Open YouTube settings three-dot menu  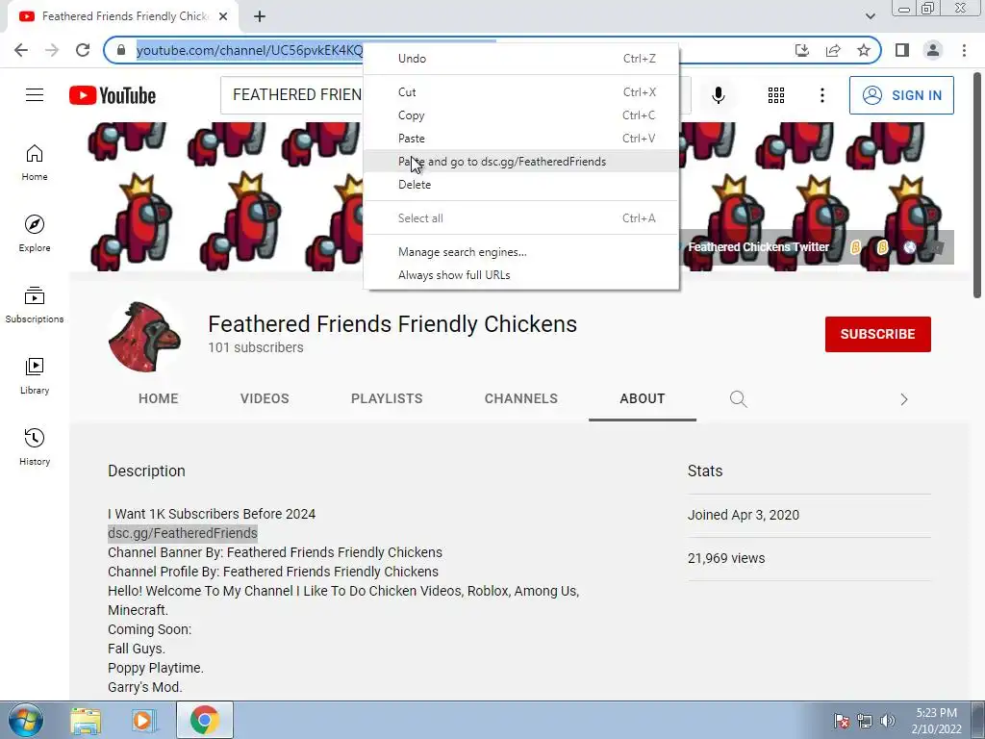821,95
